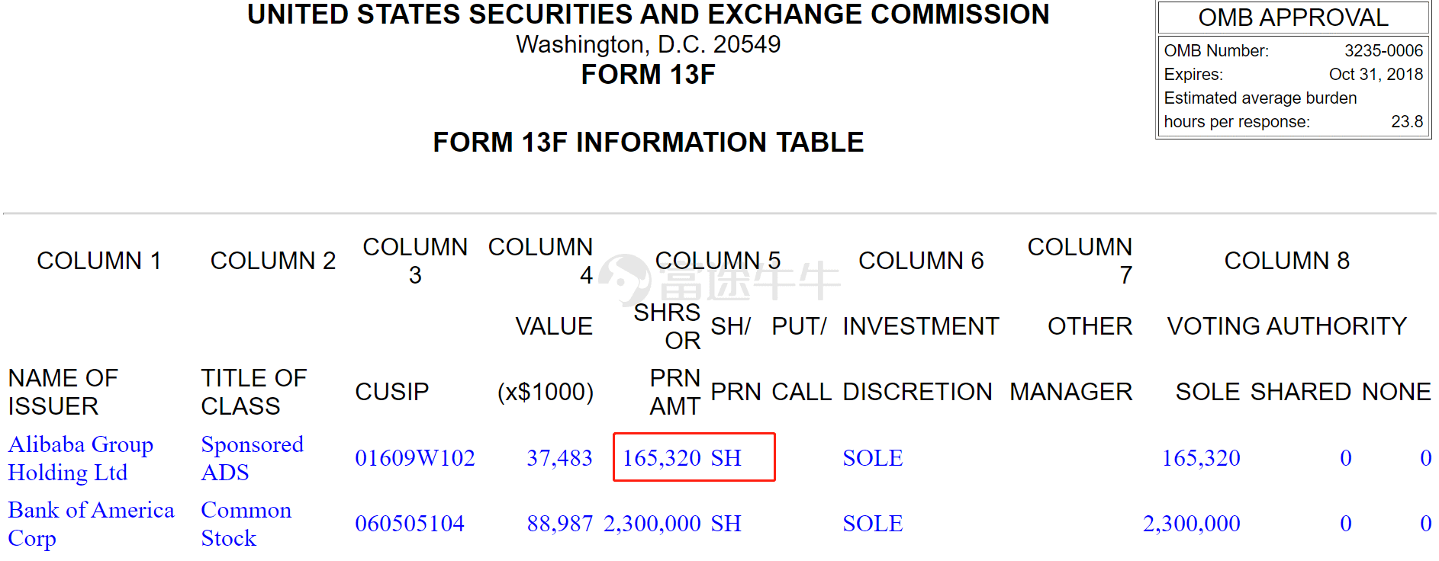Click the FORM 13F INFORMATION TABLE heading
This screenshot has height=561, width=1439.
point(648,143)
